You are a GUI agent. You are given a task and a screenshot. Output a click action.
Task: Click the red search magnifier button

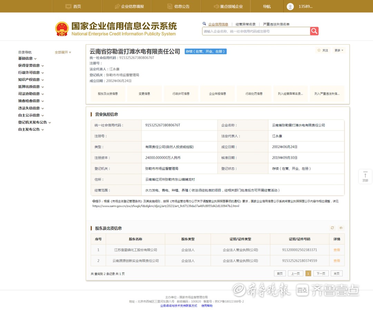pos(314,31)
